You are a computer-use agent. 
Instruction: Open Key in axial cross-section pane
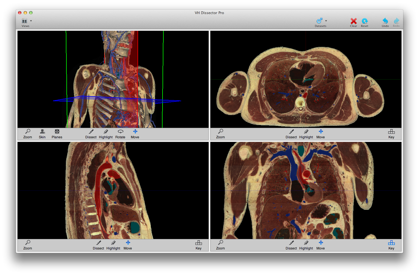[391, 134]
